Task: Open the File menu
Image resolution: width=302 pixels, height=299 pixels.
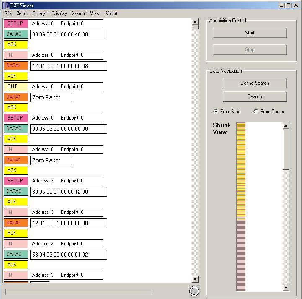Action: point(8,13)
